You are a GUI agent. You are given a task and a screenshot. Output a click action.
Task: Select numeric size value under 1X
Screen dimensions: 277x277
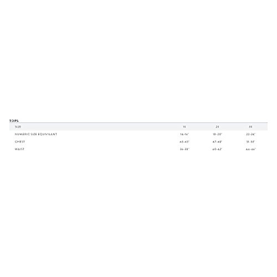[x=184, y=134]
